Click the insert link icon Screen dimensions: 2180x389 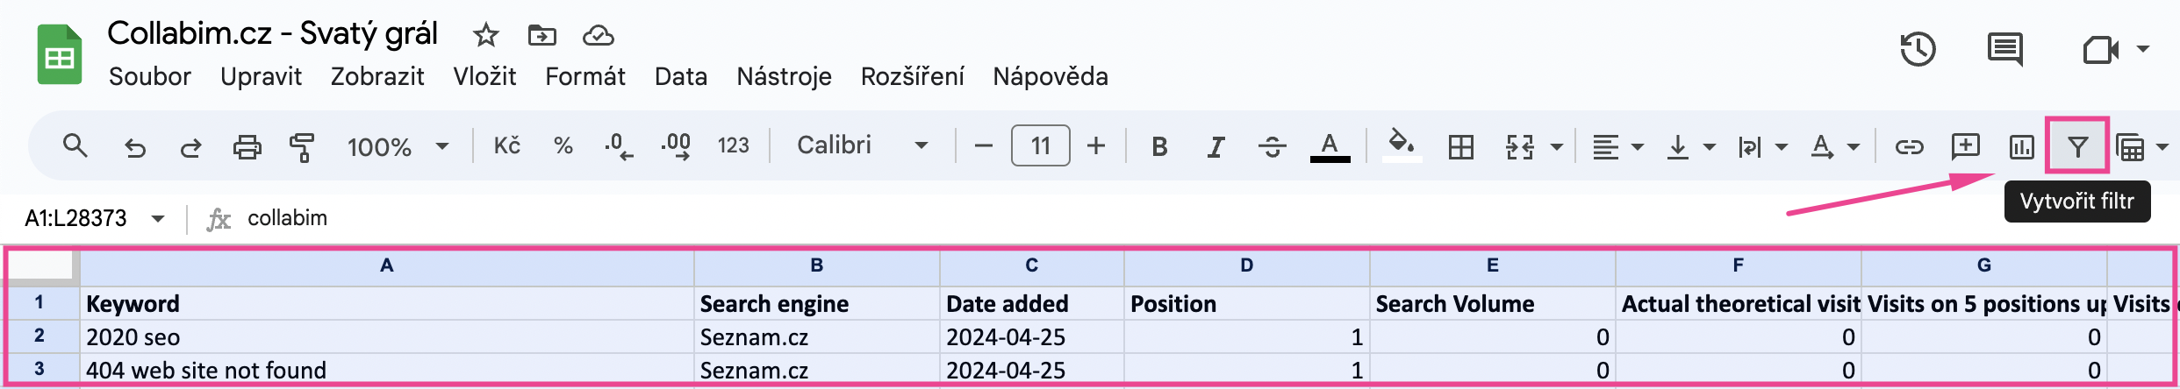tap(1909, 146)
